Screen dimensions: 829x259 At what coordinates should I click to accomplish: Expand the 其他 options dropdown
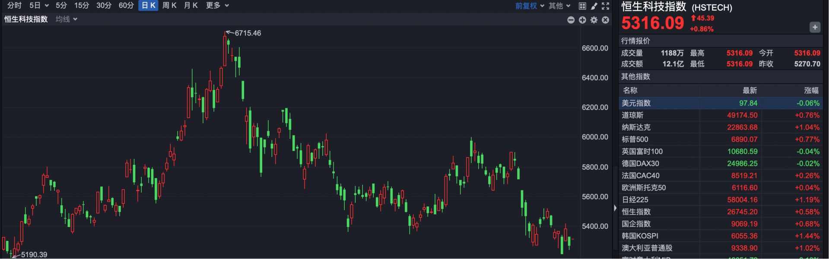[x=559, y=6]
